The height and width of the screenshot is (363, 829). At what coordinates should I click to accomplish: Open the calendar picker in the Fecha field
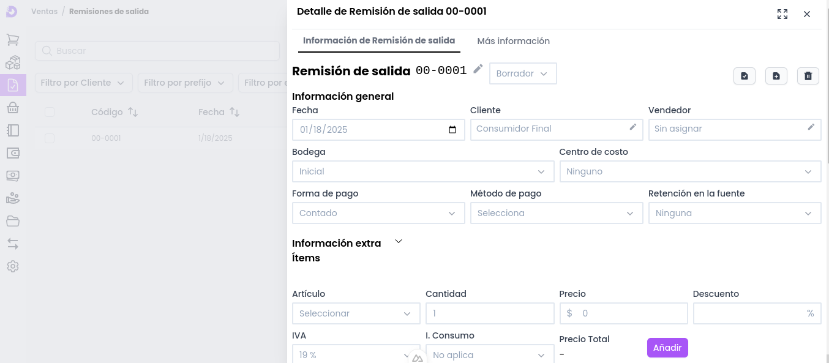point(452,130)
